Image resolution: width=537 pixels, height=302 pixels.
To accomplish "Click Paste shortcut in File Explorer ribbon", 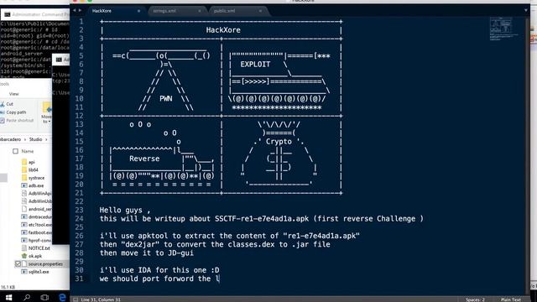I will pos(17,121).
